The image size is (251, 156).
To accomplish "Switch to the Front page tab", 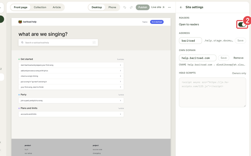I will click(21, 7).
